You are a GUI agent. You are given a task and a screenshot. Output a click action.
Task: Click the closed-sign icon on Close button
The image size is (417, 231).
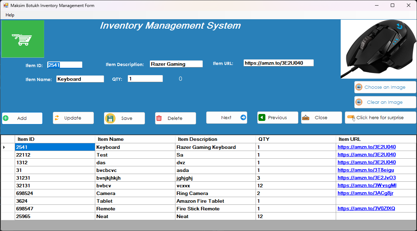[x=306, y=118]
